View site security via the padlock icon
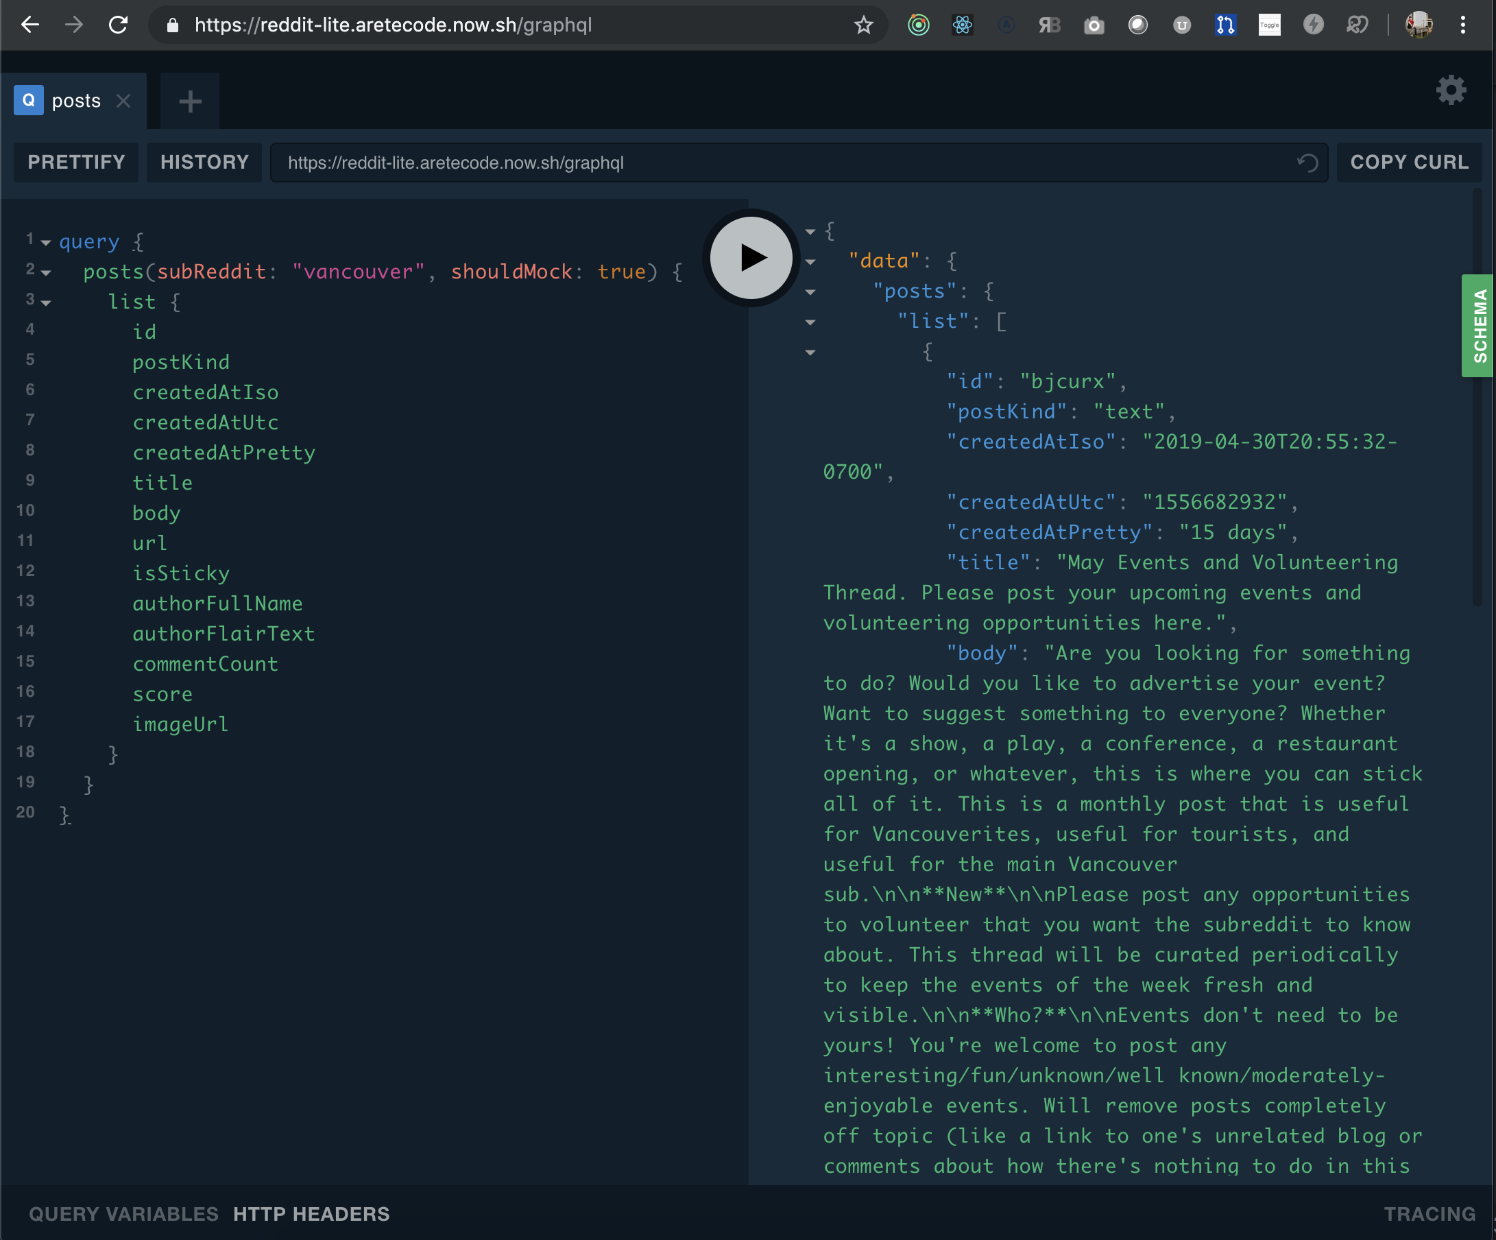The image size is (1496, 1240). [x=172, y=25]
